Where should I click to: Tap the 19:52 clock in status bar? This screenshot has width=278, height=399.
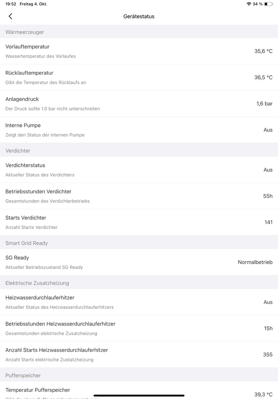pyautogui.click(x=11, y=4)
